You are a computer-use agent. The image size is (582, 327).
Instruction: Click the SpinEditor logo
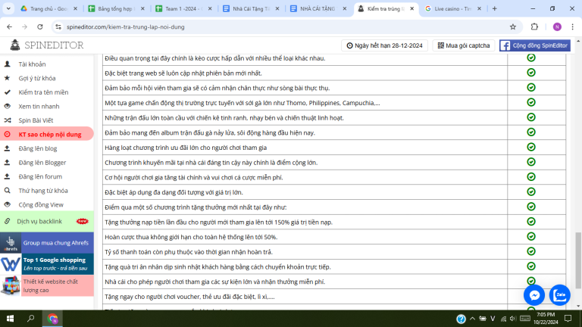(x=45, y=45)
